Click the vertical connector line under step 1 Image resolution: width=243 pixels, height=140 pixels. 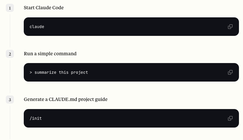click(10, 31)
